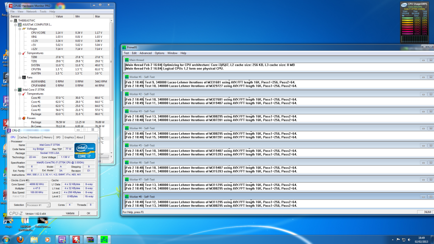Switch to the Graphics tab in CPU-Z
Viewport: 434px width, 244px height.
[x=69, y=137]
